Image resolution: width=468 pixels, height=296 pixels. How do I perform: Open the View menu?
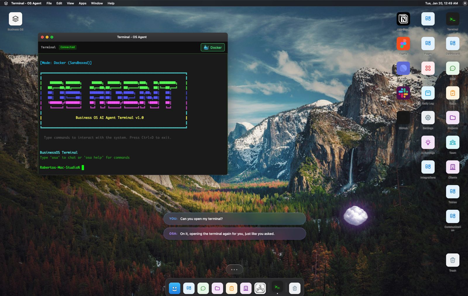pos(70,3)
